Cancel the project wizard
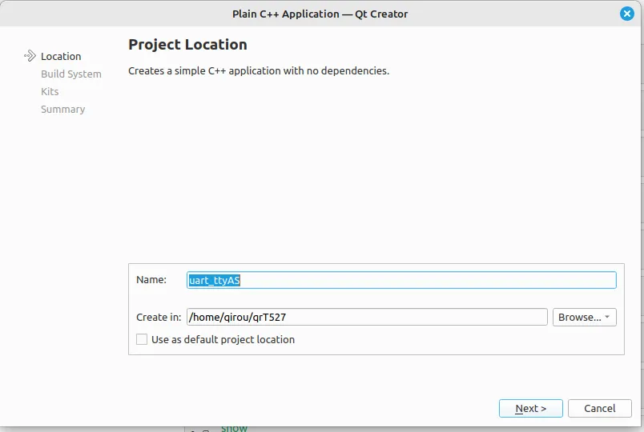This screenshot has height=432, width=644. click(600, 408)
